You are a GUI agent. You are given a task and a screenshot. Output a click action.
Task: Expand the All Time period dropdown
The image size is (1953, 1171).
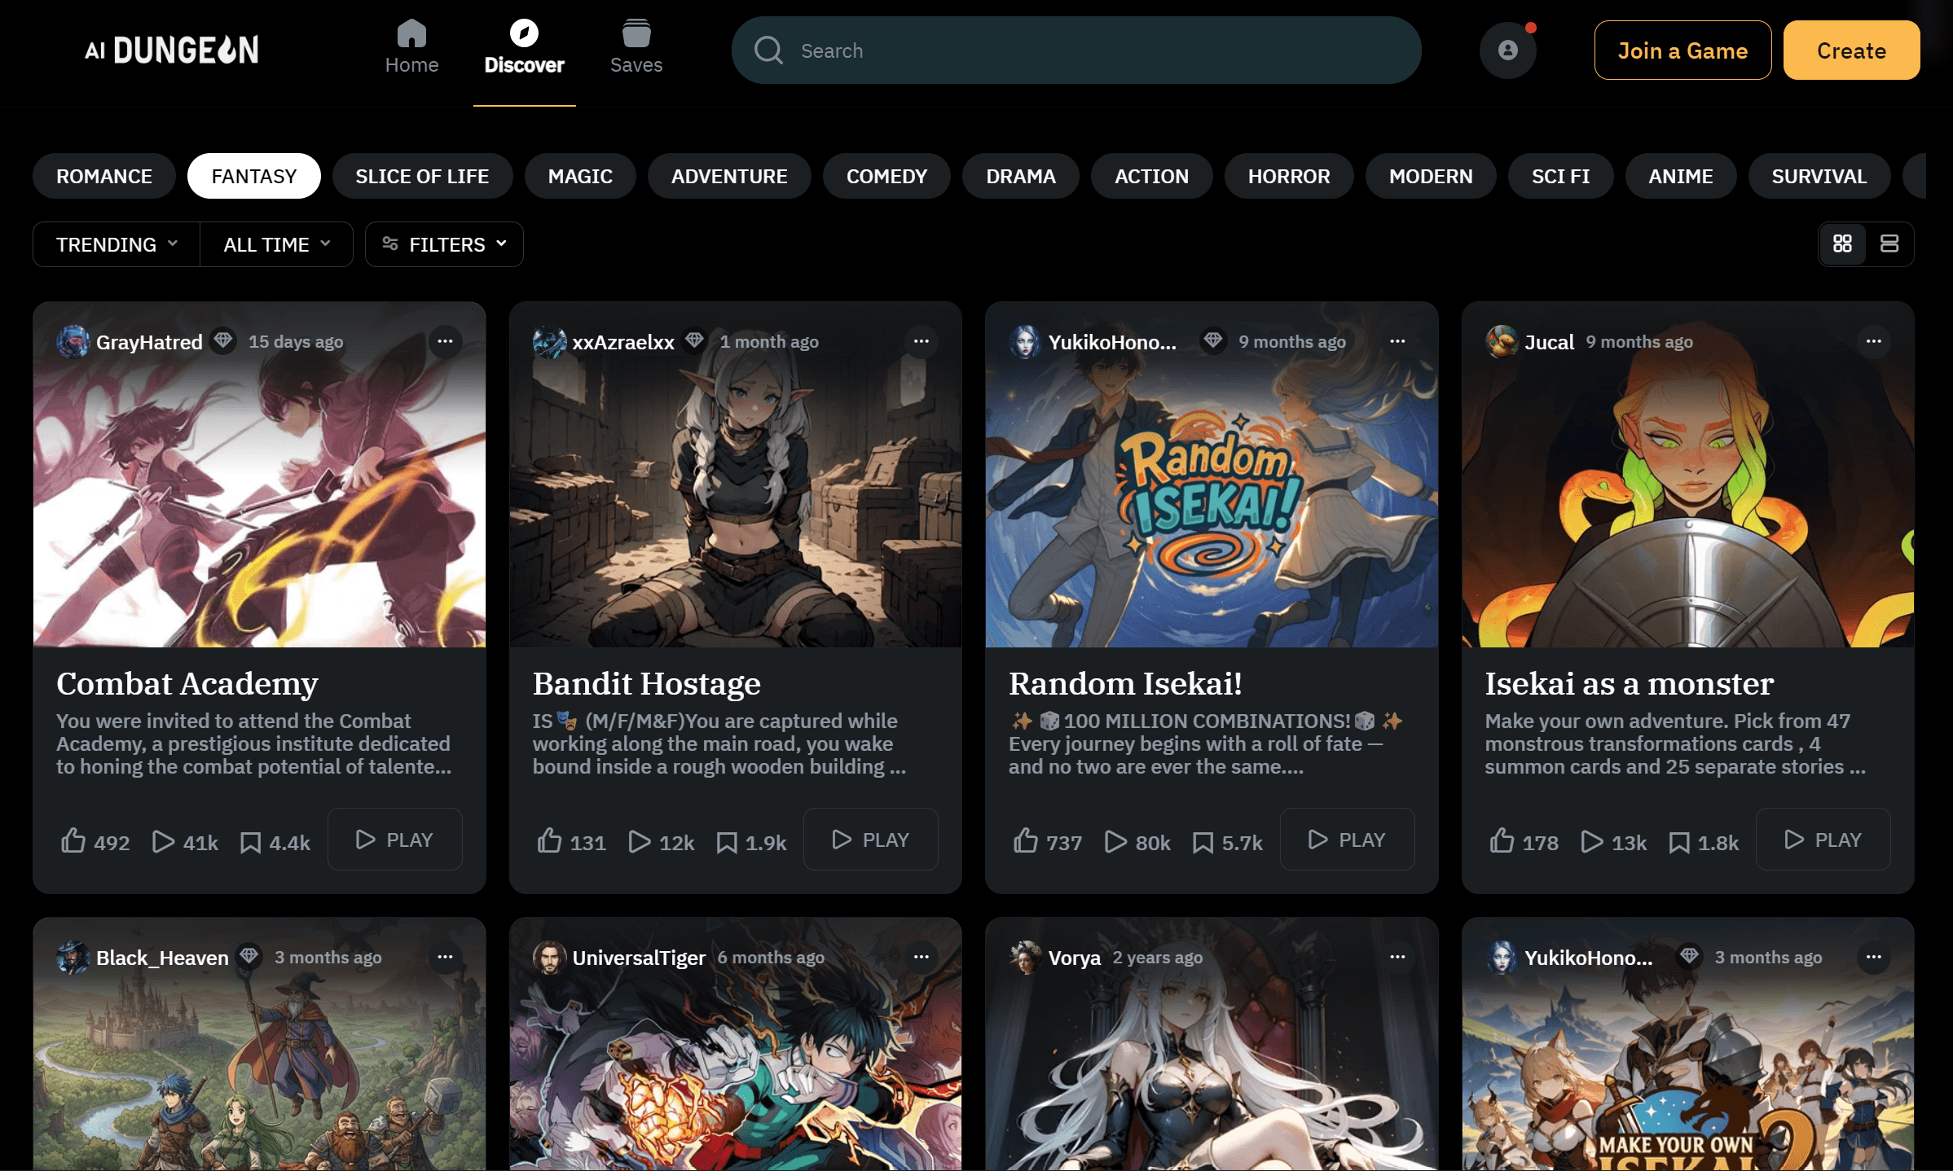[277, 244]
